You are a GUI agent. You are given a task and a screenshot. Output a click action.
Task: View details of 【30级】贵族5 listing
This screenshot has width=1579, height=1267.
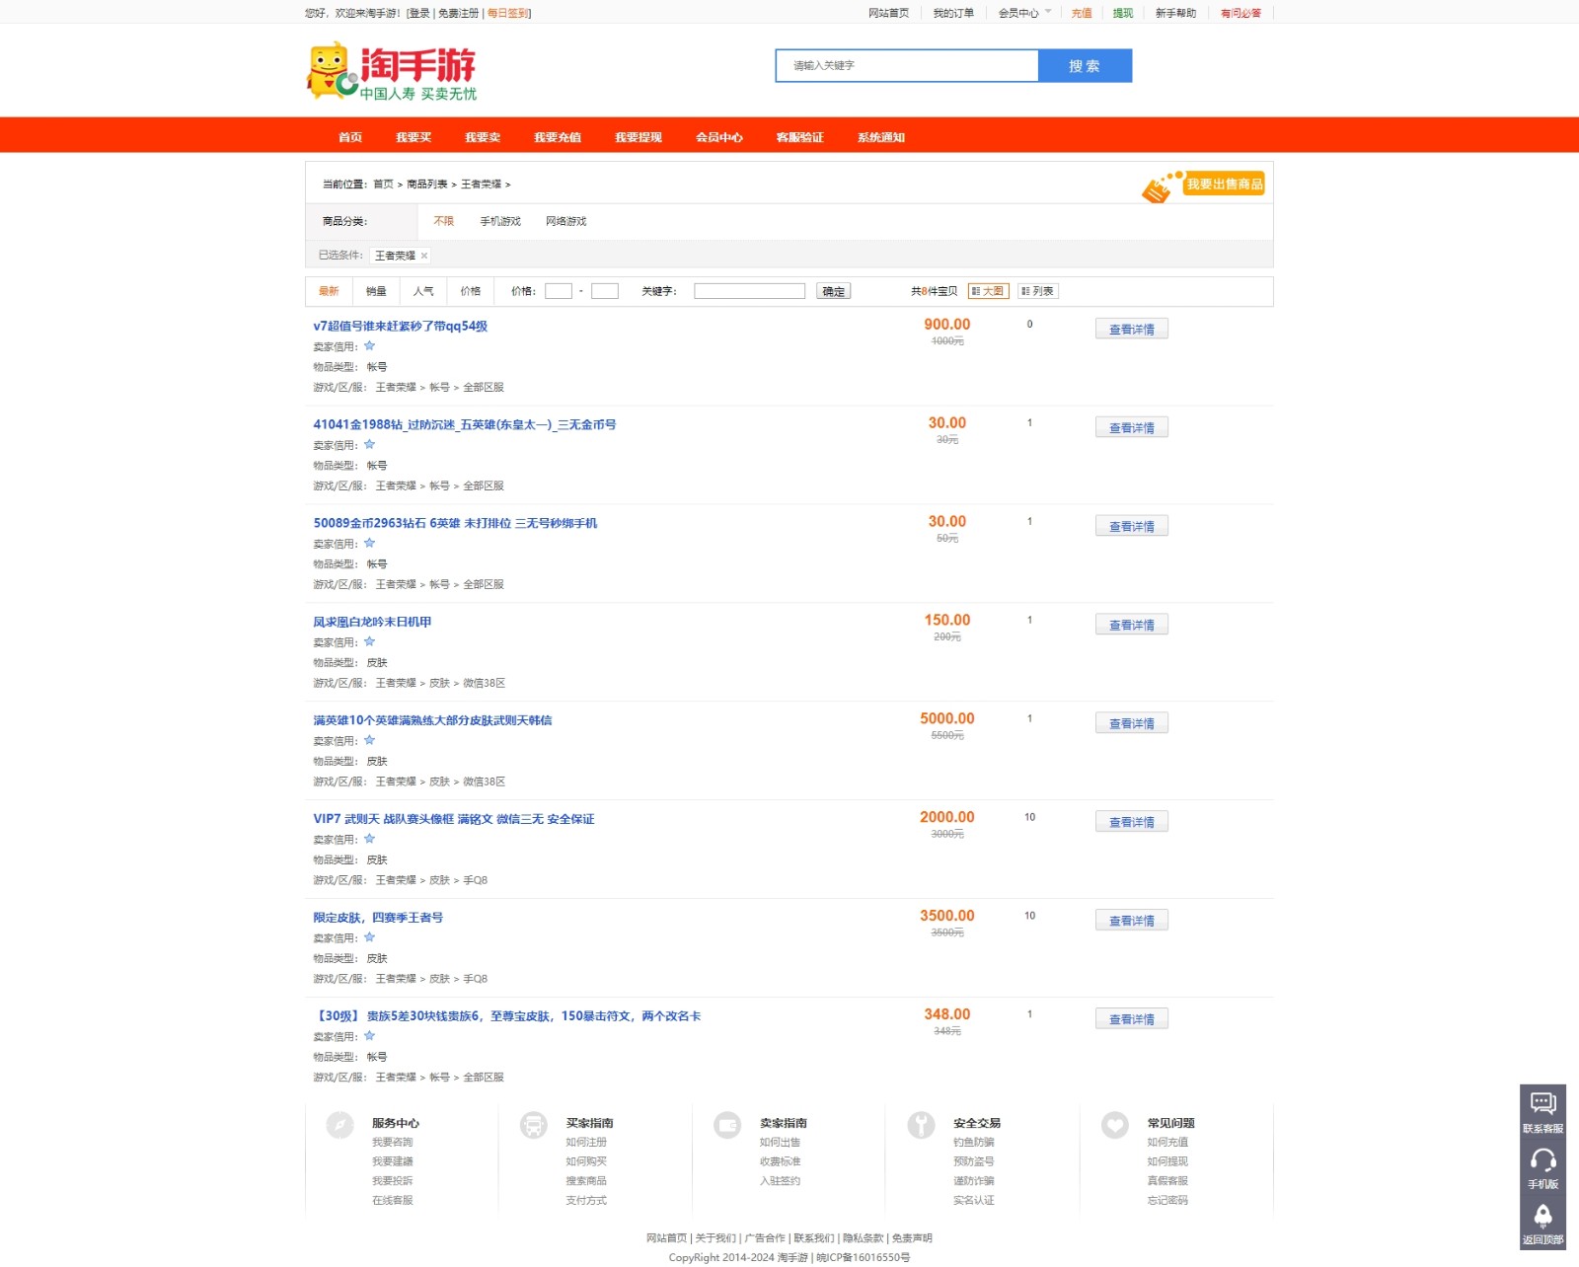click(1132, 1019)
